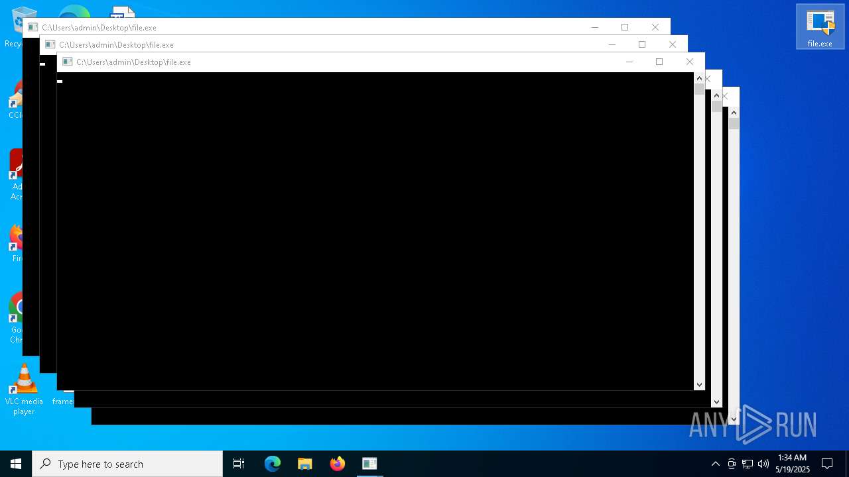Click front console scrollbar up arrow

[699, 78]
